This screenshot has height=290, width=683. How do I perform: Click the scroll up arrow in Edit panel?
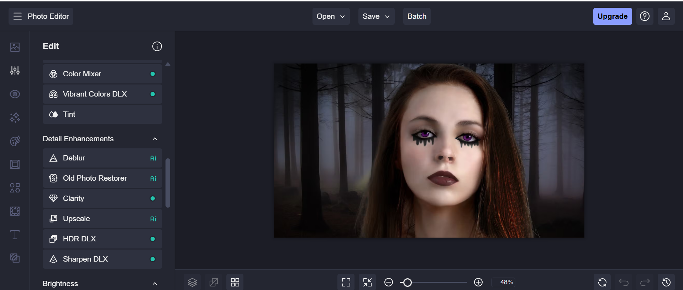(168, 65)
